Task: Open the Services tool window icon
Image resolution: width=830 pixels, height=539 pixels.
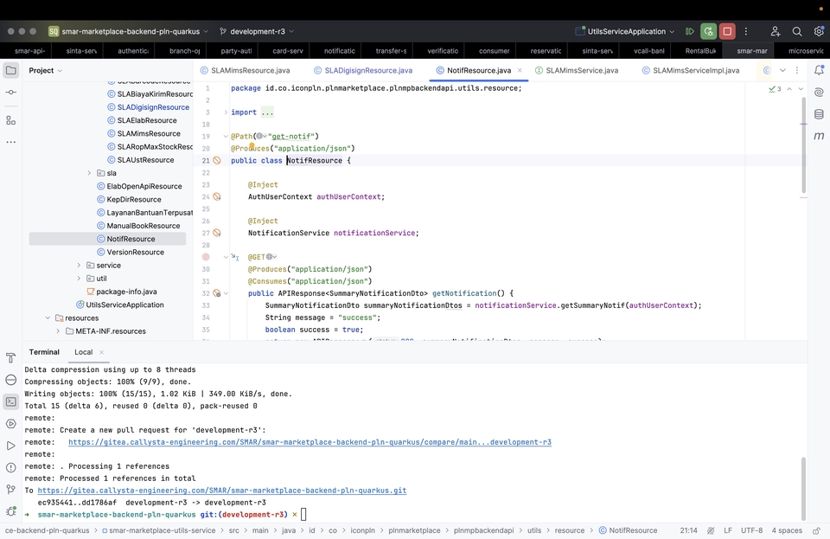Action: (x=10, y=424)
